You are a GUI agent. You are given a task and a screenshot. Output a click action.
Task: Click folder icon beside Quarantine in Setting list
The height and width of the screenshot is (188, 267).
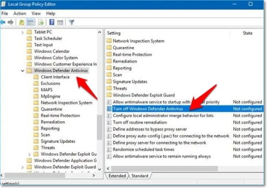109,48
